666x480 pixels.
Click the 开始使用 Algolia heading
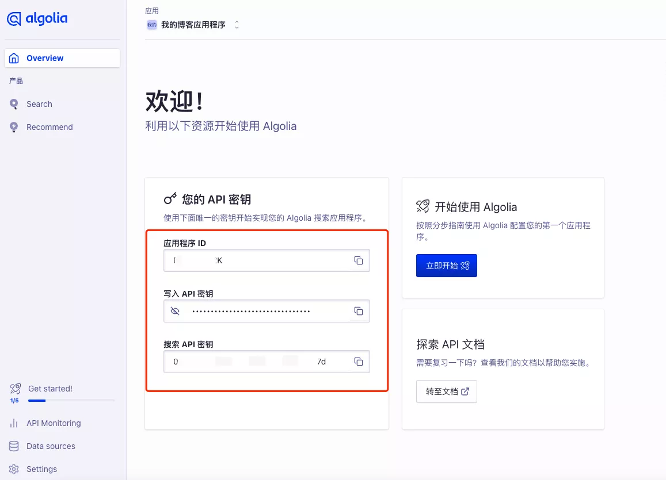476,207
